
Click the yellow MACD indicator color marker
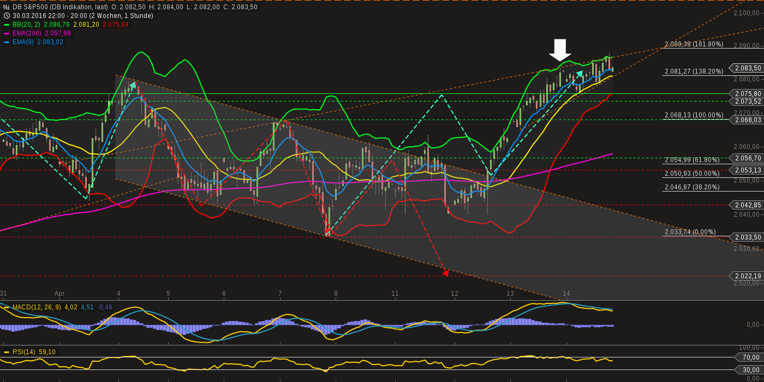pos(7,307)
